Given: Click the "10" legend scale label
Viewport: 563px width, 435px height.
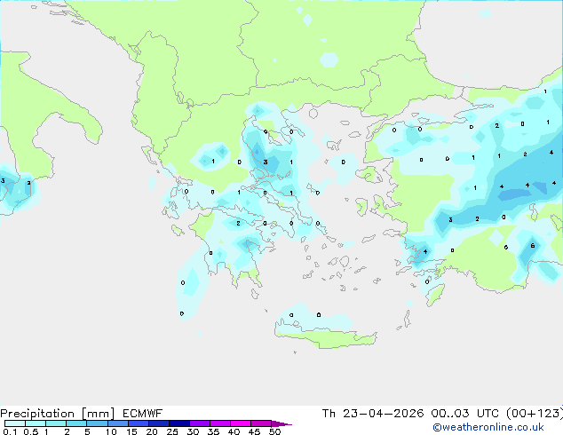Looking at the screenshot, I should [111, 431].
